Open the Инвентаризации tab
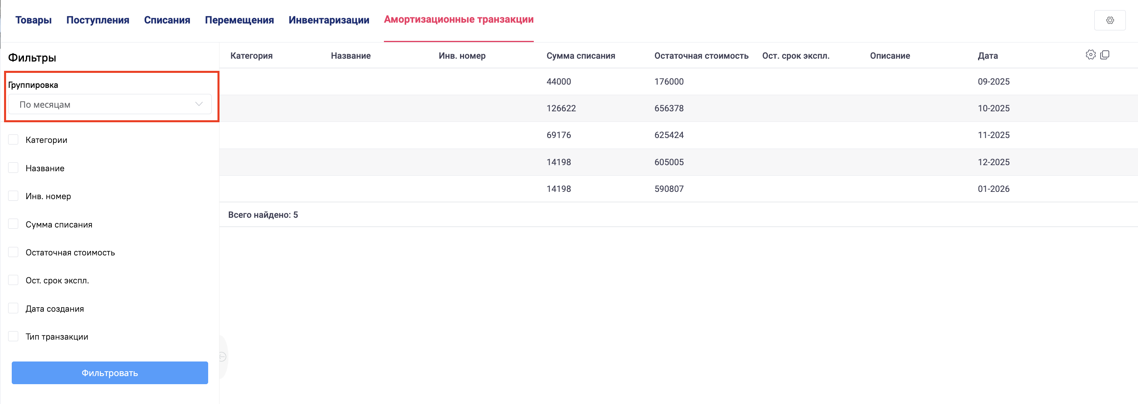The width and height of the screenshot is (1138, 404). point(329,20)
